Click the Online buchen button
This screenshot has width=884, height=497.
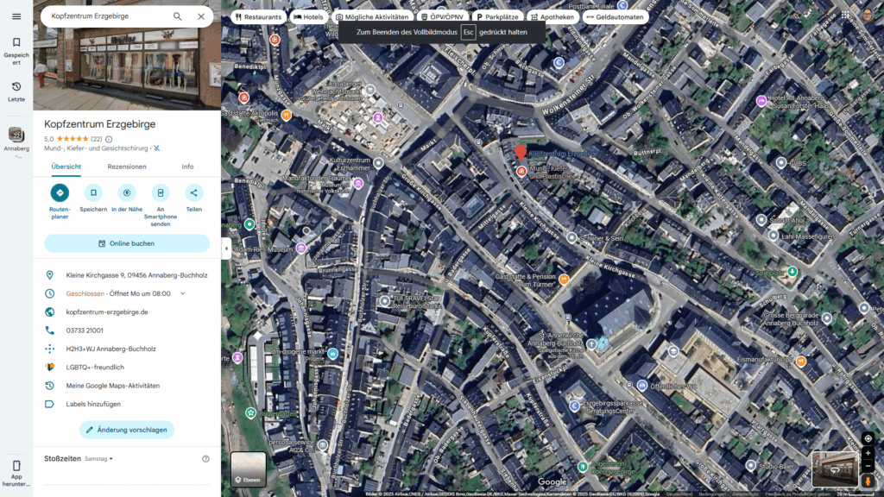click(127, 243)
